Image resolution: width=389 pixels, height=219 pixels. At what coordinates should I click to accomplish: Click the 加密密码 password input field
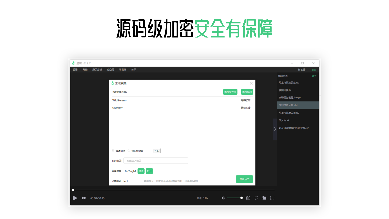[156, 161]
